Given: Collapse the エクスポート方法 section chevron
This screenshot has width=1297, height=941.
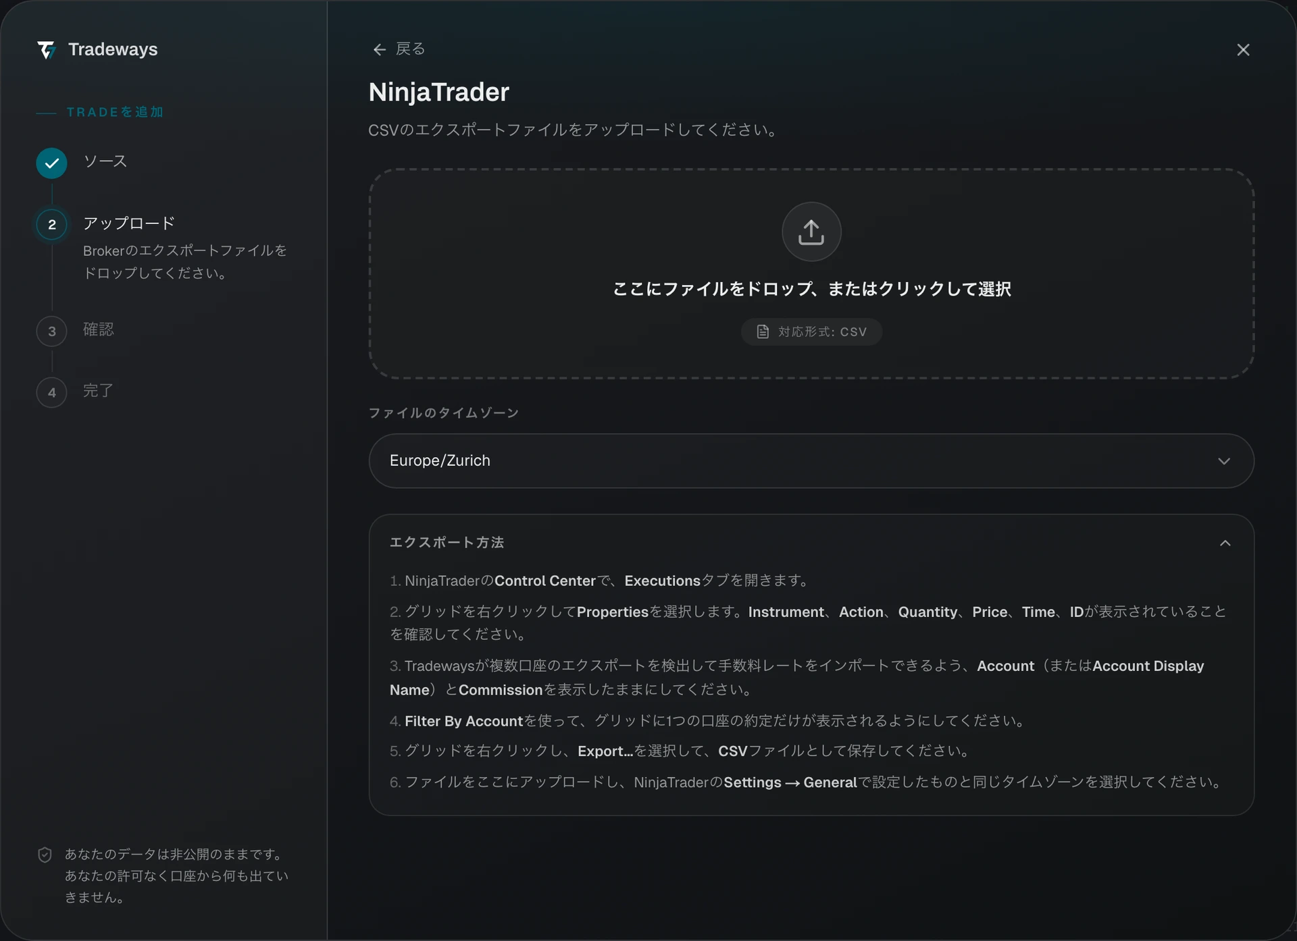Looking at the screenshot, I should [x=1225, y=543].
